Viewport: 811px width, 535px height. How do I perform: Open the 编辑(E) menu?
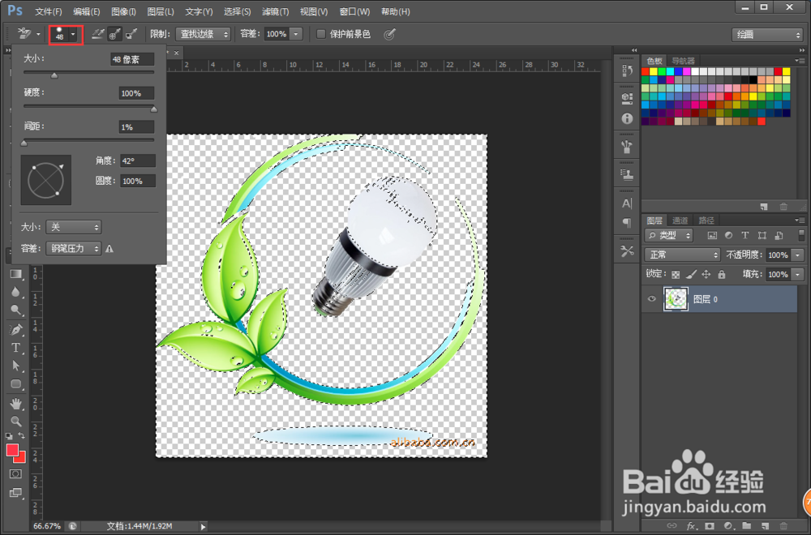coord(86,11)
